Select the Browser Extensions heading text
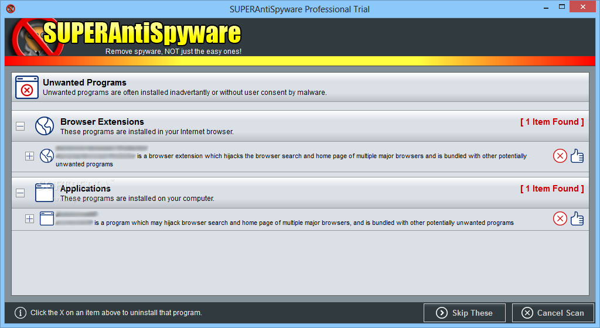The height and width of the screenshot is (328, 600). (x=102, y=122)
